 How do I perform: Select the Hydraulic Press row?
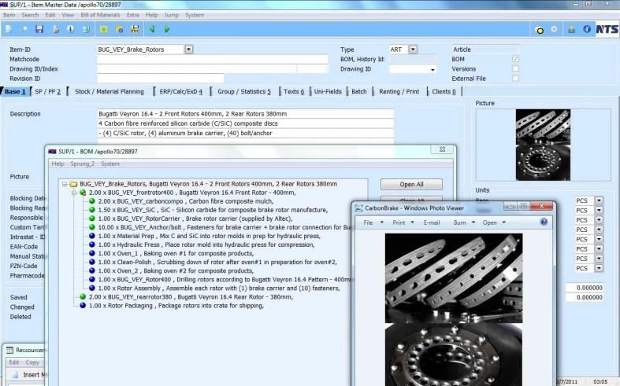[206, 244]
